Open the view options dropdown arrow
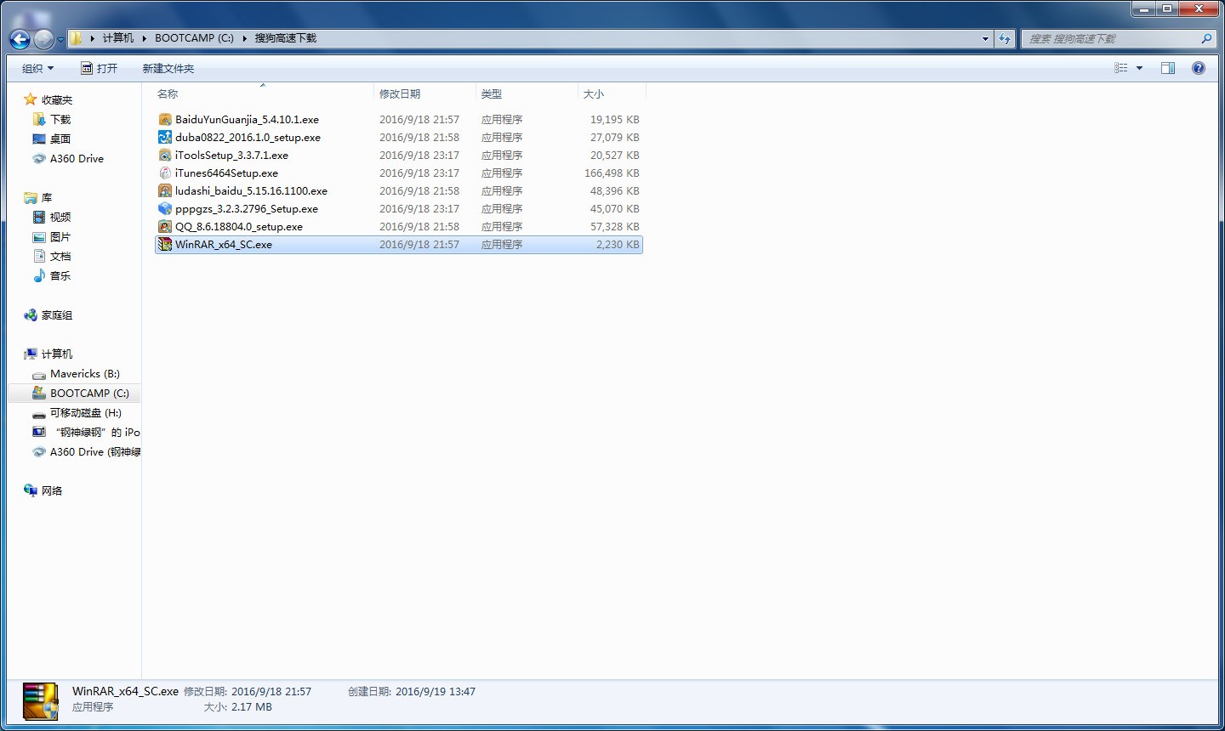The height and width of the screenshot is (731, 1225). click(x=1139, y=68)
